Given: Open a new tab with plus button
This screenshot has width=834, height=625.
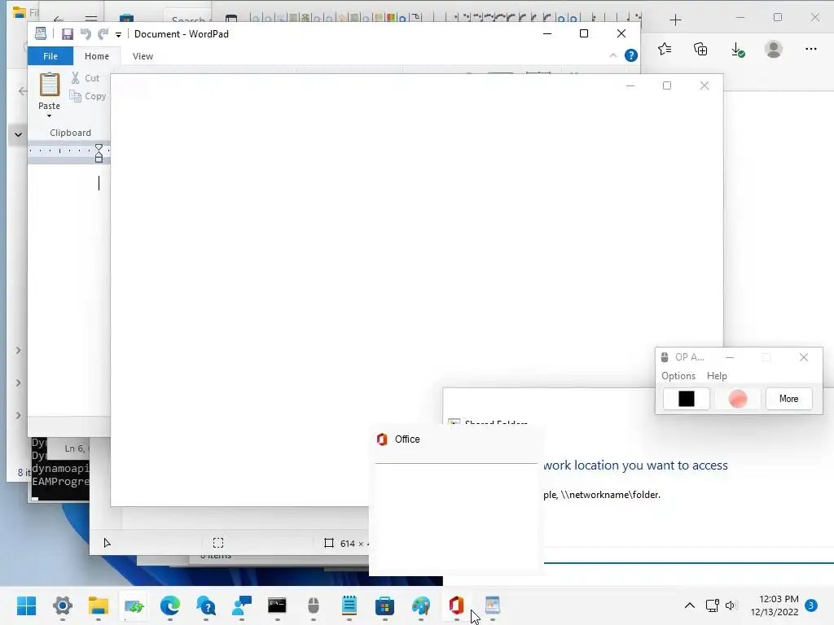Looking at the screenshot, I should 675,20.
